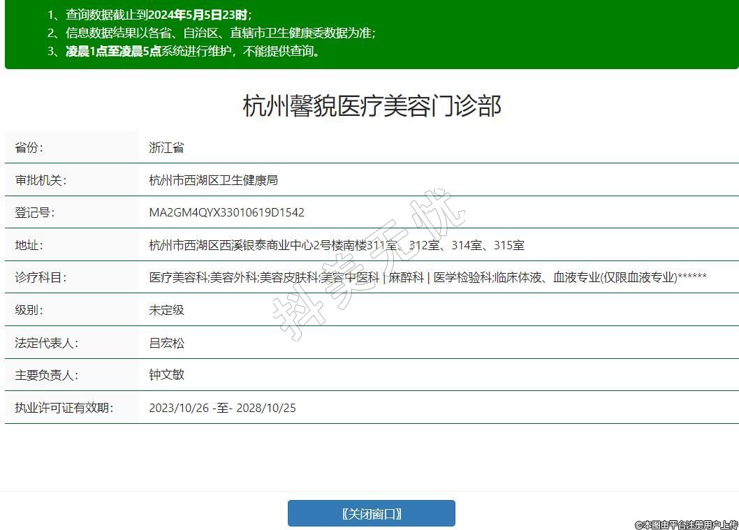The image size is (739, 530).
Task: Click the 审批机关 row label
Action: 41,180
